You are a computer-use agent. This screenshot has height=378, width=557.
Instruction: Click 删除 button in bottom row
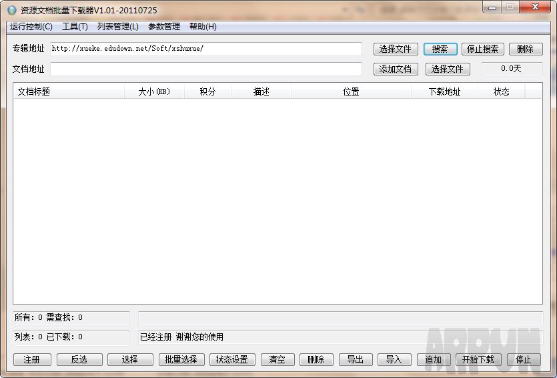click(x=316, y=359)
